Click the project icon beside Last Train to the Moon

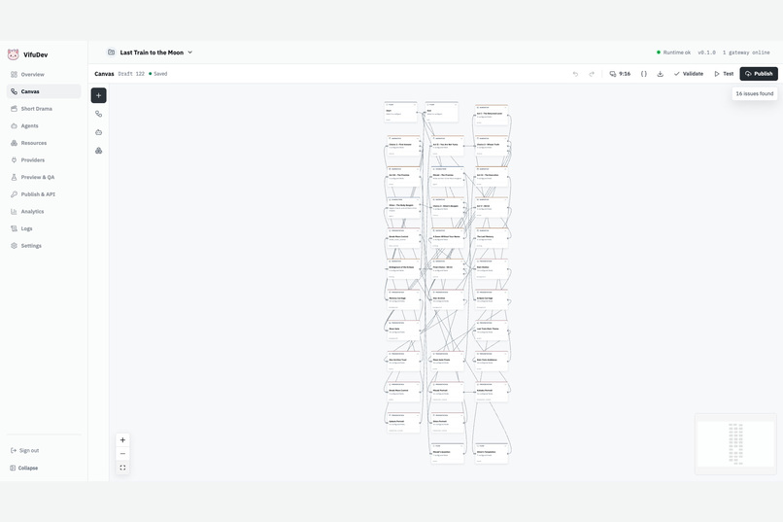[112, 52]
